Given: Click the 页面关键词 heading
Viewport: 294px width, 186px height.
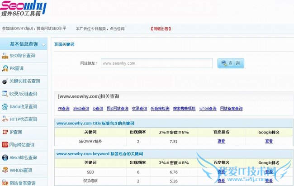Looking at the screenshot, I should (64, 44).
